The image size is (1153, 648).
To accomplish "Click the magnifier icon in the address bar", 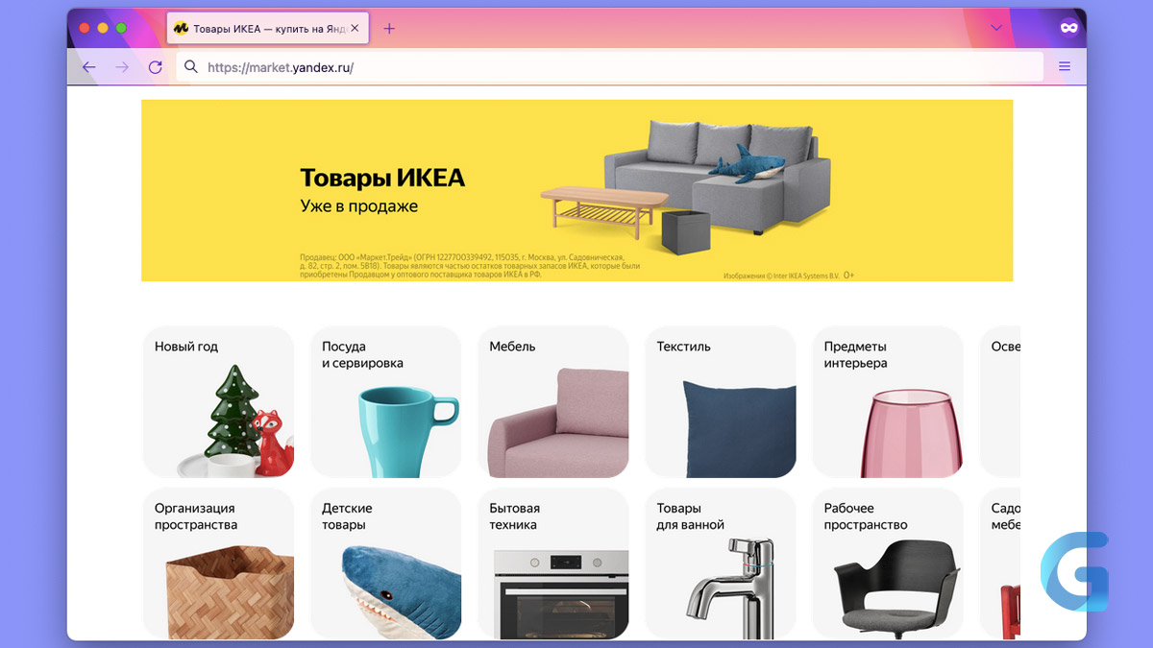I will [191, 67].
